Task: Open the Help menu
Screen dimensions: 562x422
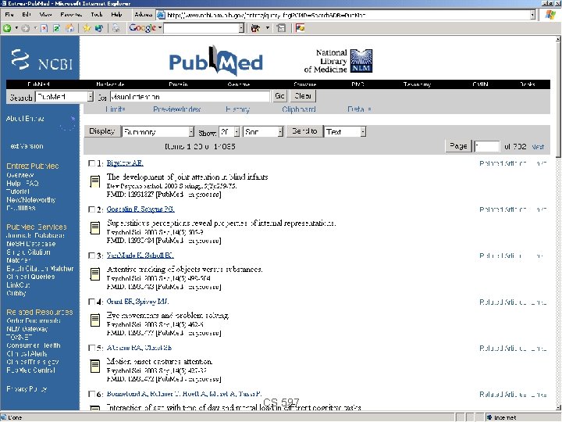Action: tap(116, 15)
